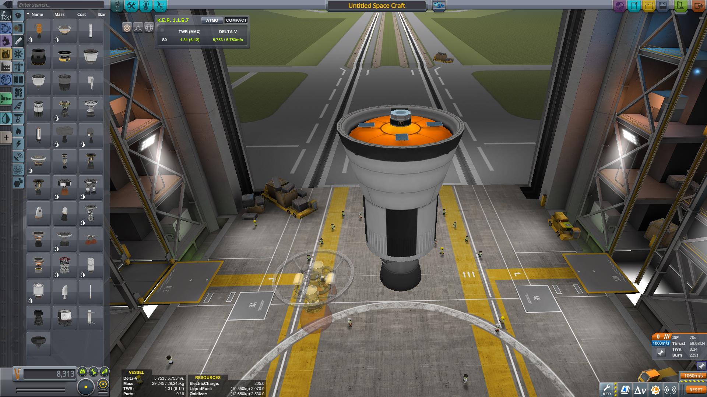Switch to Parts crane-hook editor mode

117,6
